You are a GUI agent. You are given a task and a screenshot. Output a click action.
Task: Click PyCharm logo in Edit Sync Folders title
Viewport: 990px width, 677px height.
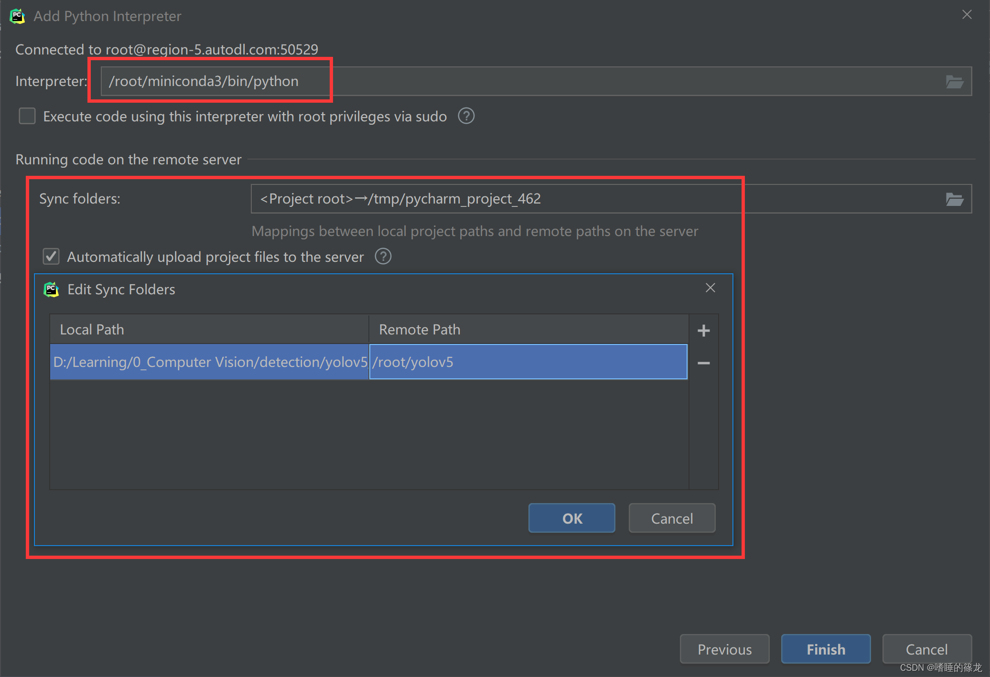(51, 289)
